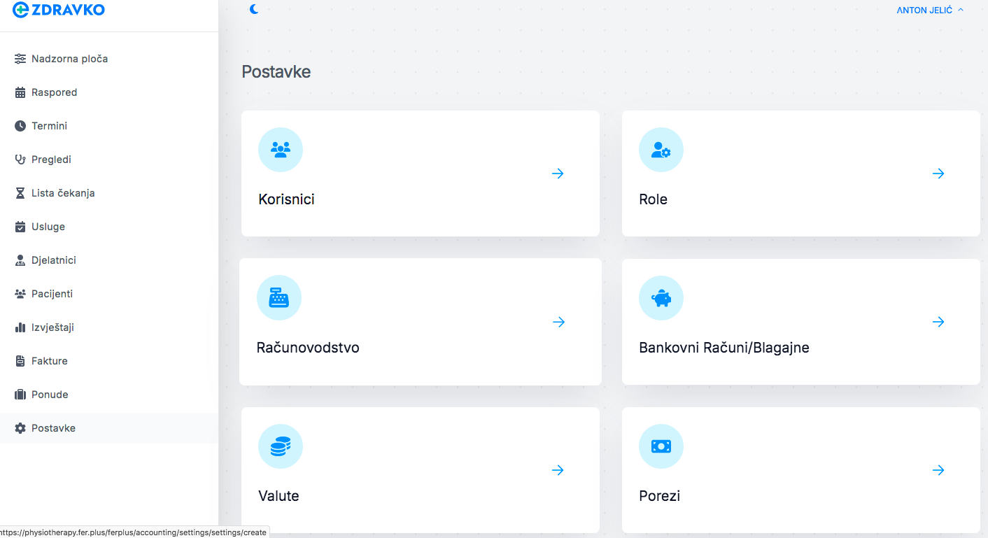
Task: Click the Postavke page heading
Action: [276, 71]
